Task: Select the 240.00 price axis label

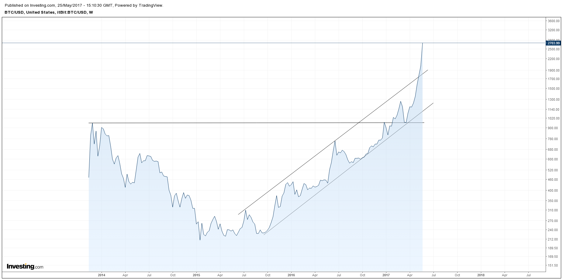Action: (553, 230)
